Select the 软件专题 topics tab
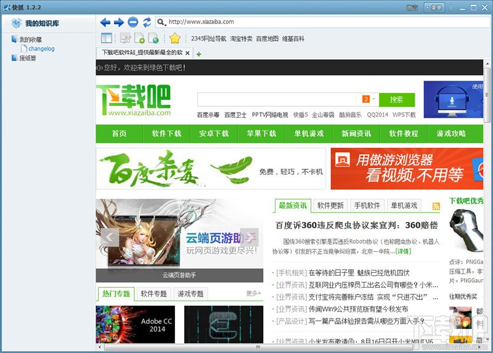 coord(153,294)
